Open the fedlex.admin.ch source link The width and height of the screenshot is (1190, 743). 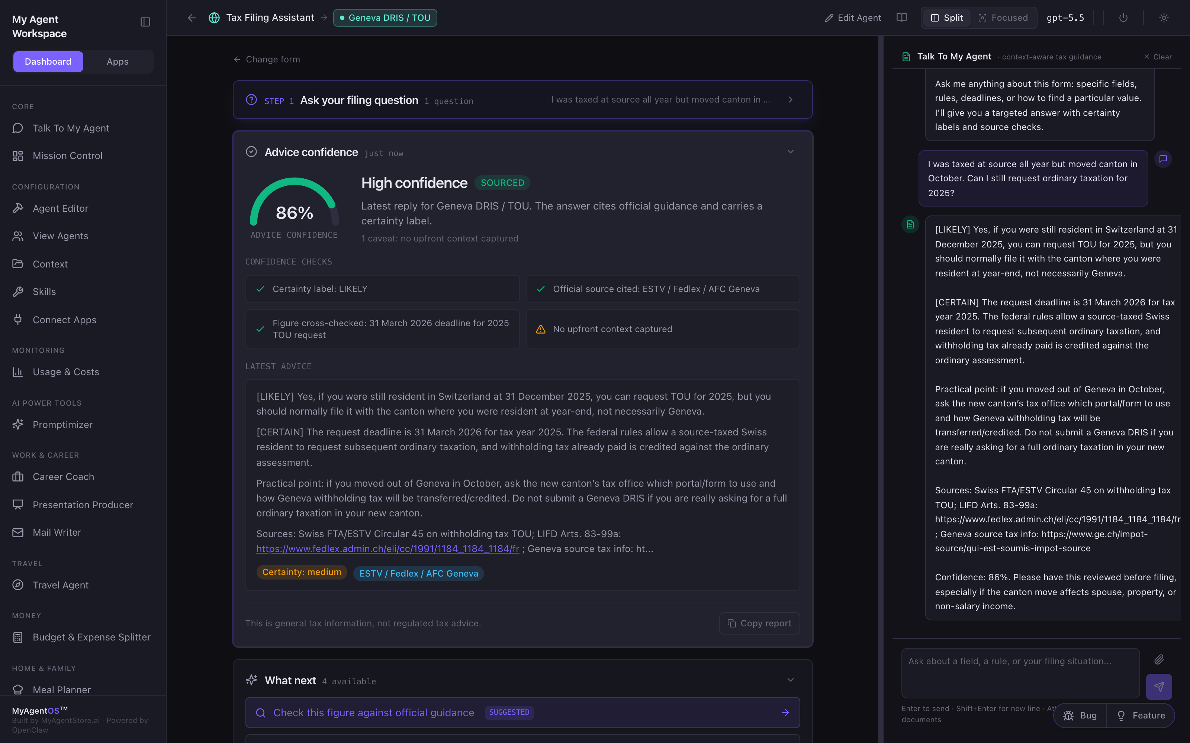387,549
